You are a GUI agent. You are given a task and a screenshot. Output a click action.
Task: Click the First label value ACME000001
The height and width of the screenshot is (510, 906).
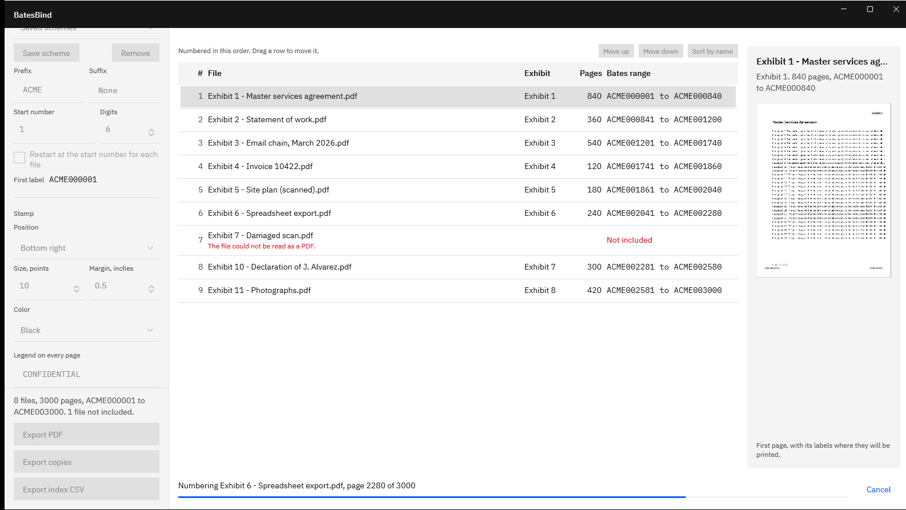(73, 179)
